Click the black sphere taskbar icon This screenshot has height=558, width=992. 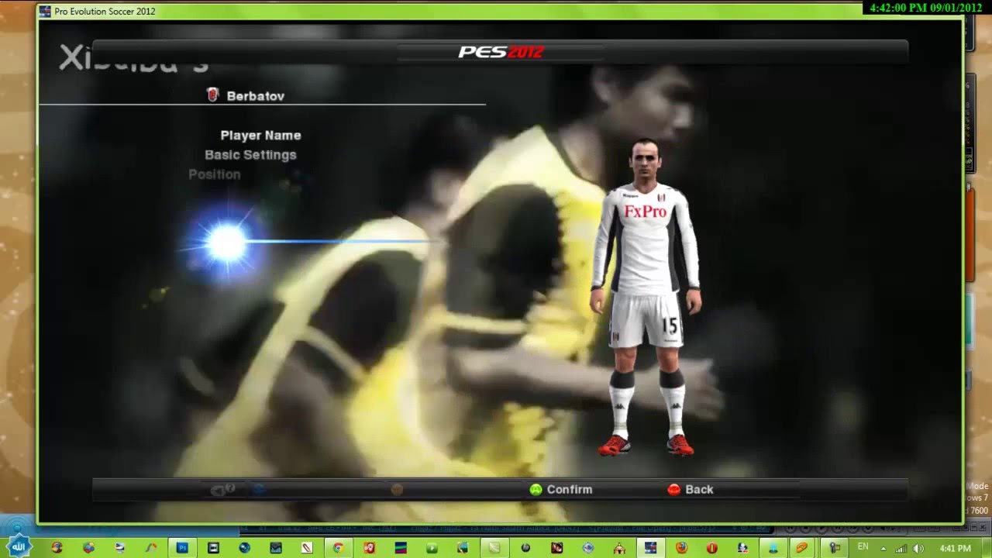525,547
